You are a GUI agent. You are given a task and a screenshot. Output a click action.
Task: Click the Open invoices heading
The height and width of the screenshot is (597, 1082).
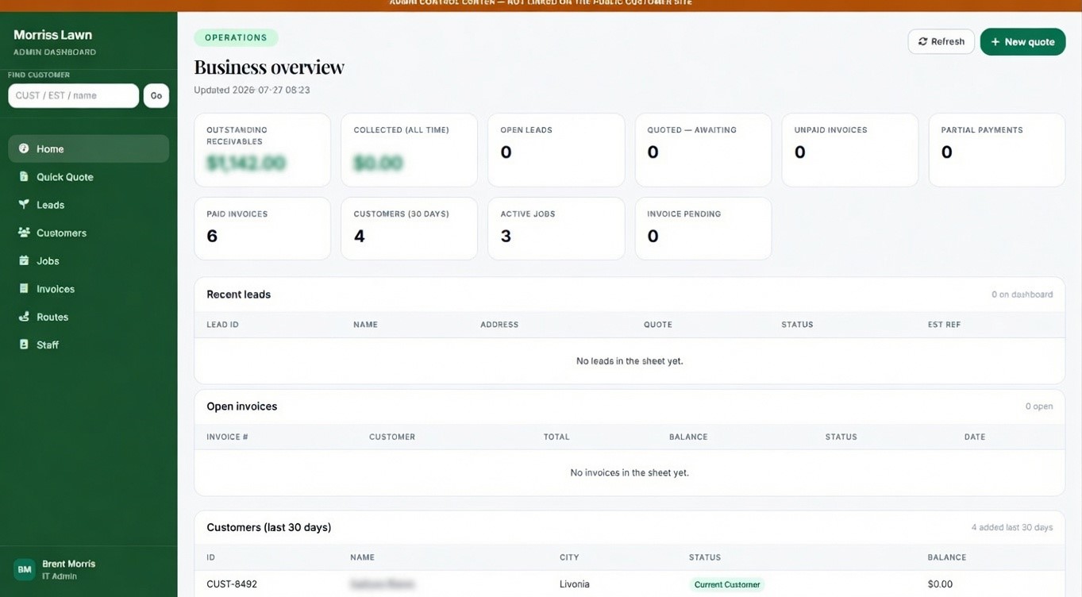coord(241,406)
